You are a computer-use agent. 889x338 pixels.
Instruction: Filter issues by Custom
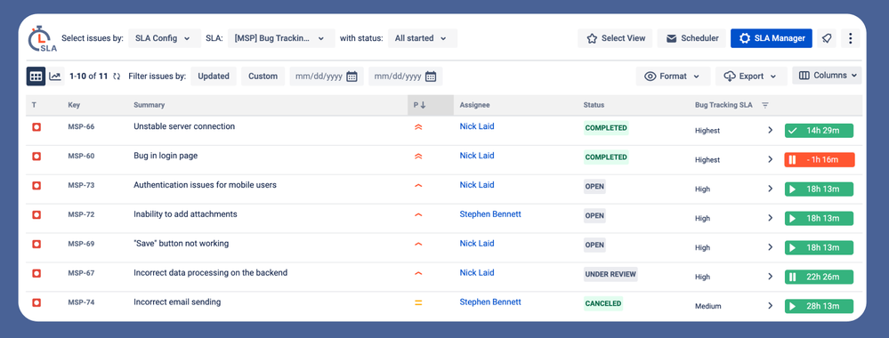click(263, 76)
